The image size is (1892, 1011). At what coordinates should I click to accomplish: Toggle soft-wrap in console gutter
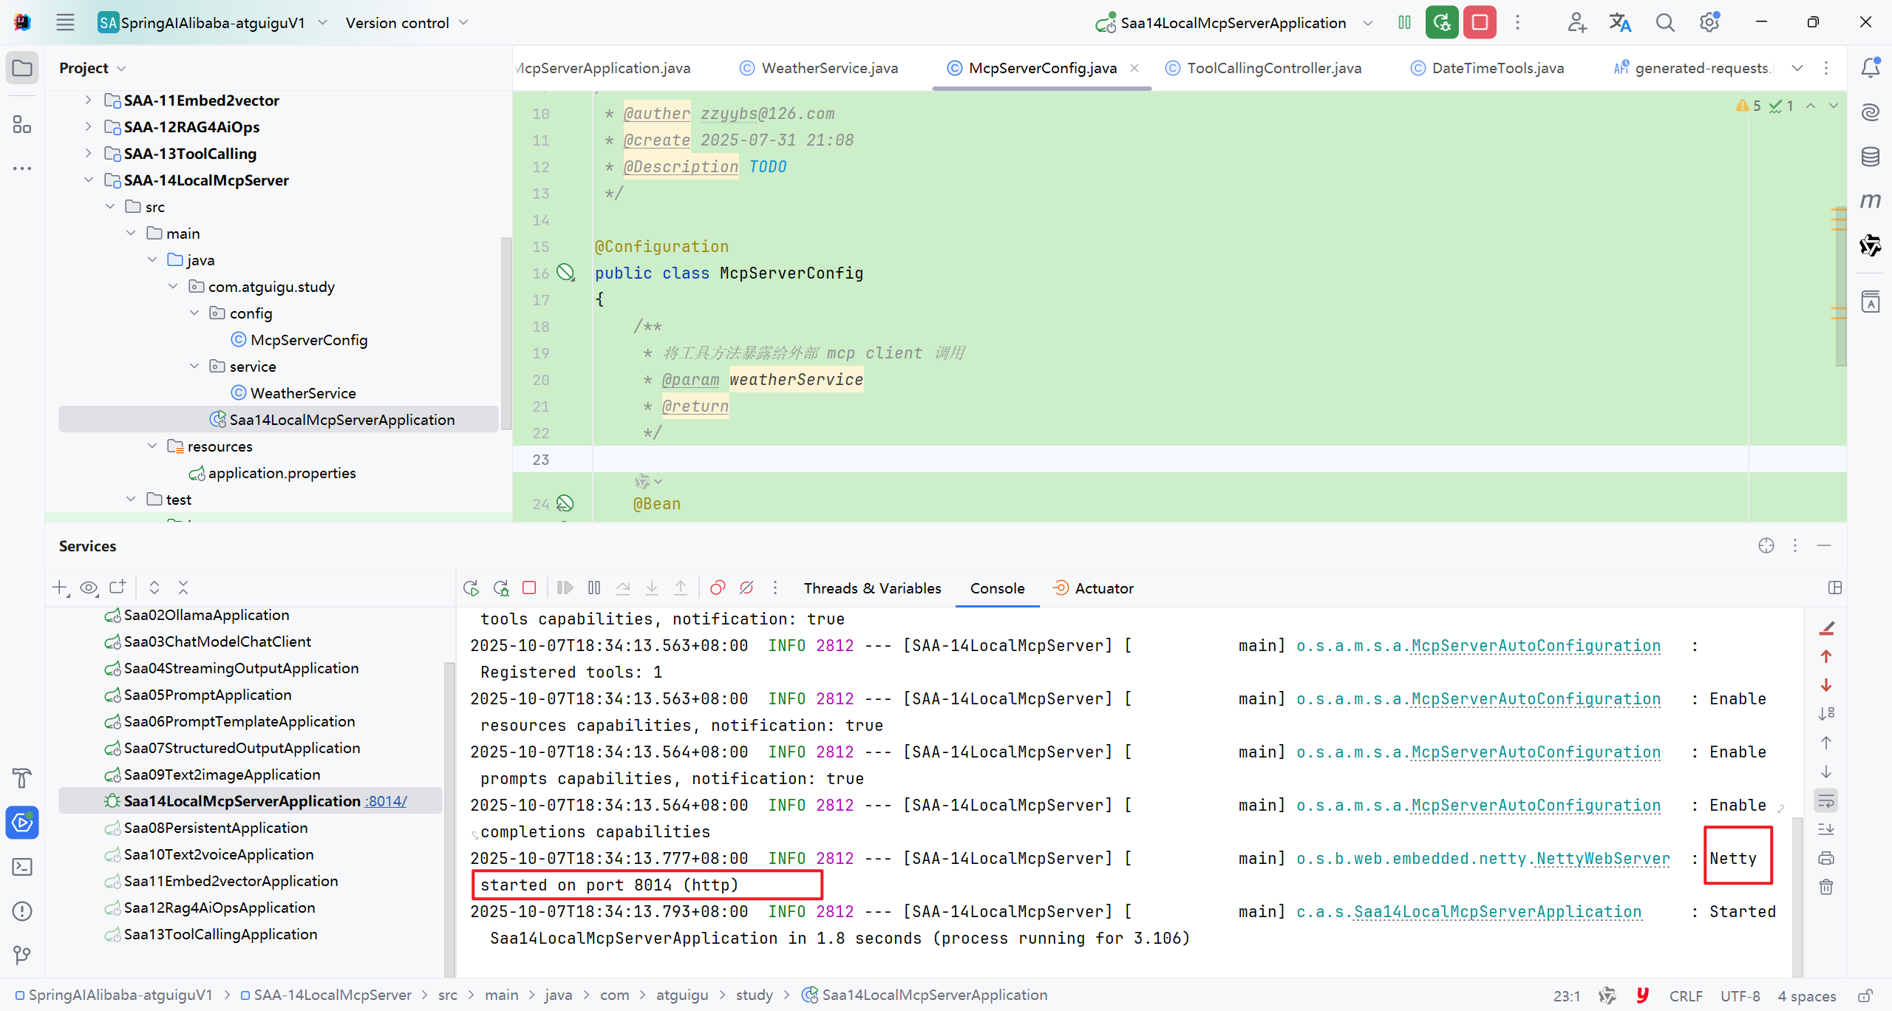point(1826,800)
